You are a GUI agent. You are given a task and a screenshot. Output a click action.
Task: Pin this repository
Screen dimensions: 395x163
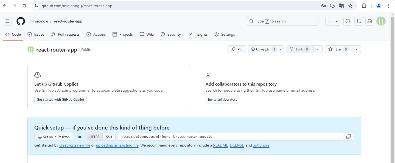coord(237,49)
